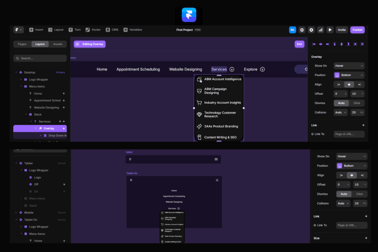Image resolution: width=378 pixels, height=252 pixels.
Task: Set Dismiss to Click in upper panel
Action: click(x=357, y=103)
